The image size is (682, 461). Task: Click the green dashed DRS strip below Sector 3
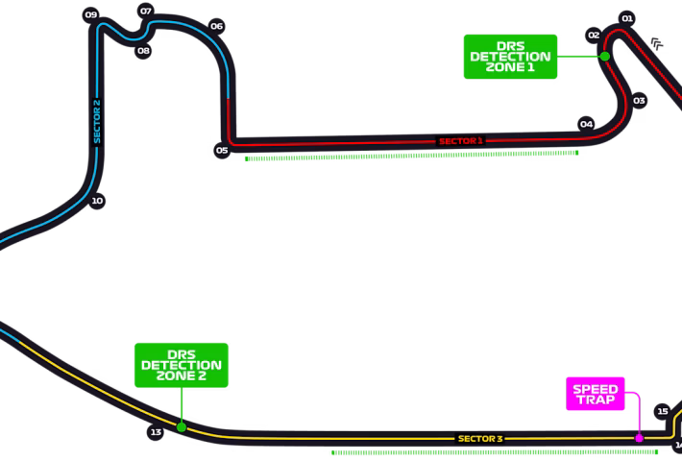click(495, 452)
